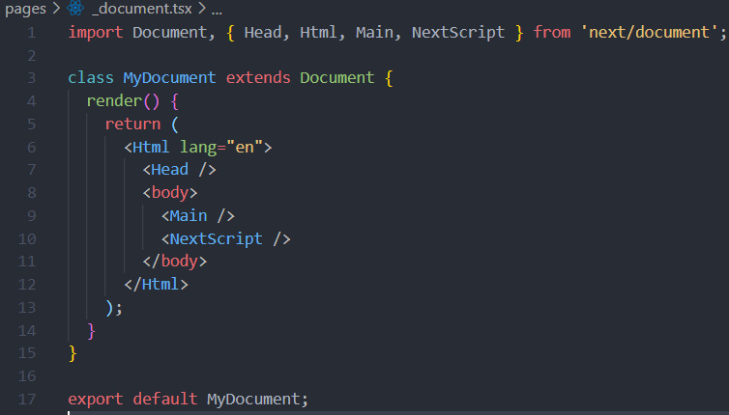Click the chevron after 'pages' in breadcrumb
Viewport: 729px width, 415px height.
(56, 8)
